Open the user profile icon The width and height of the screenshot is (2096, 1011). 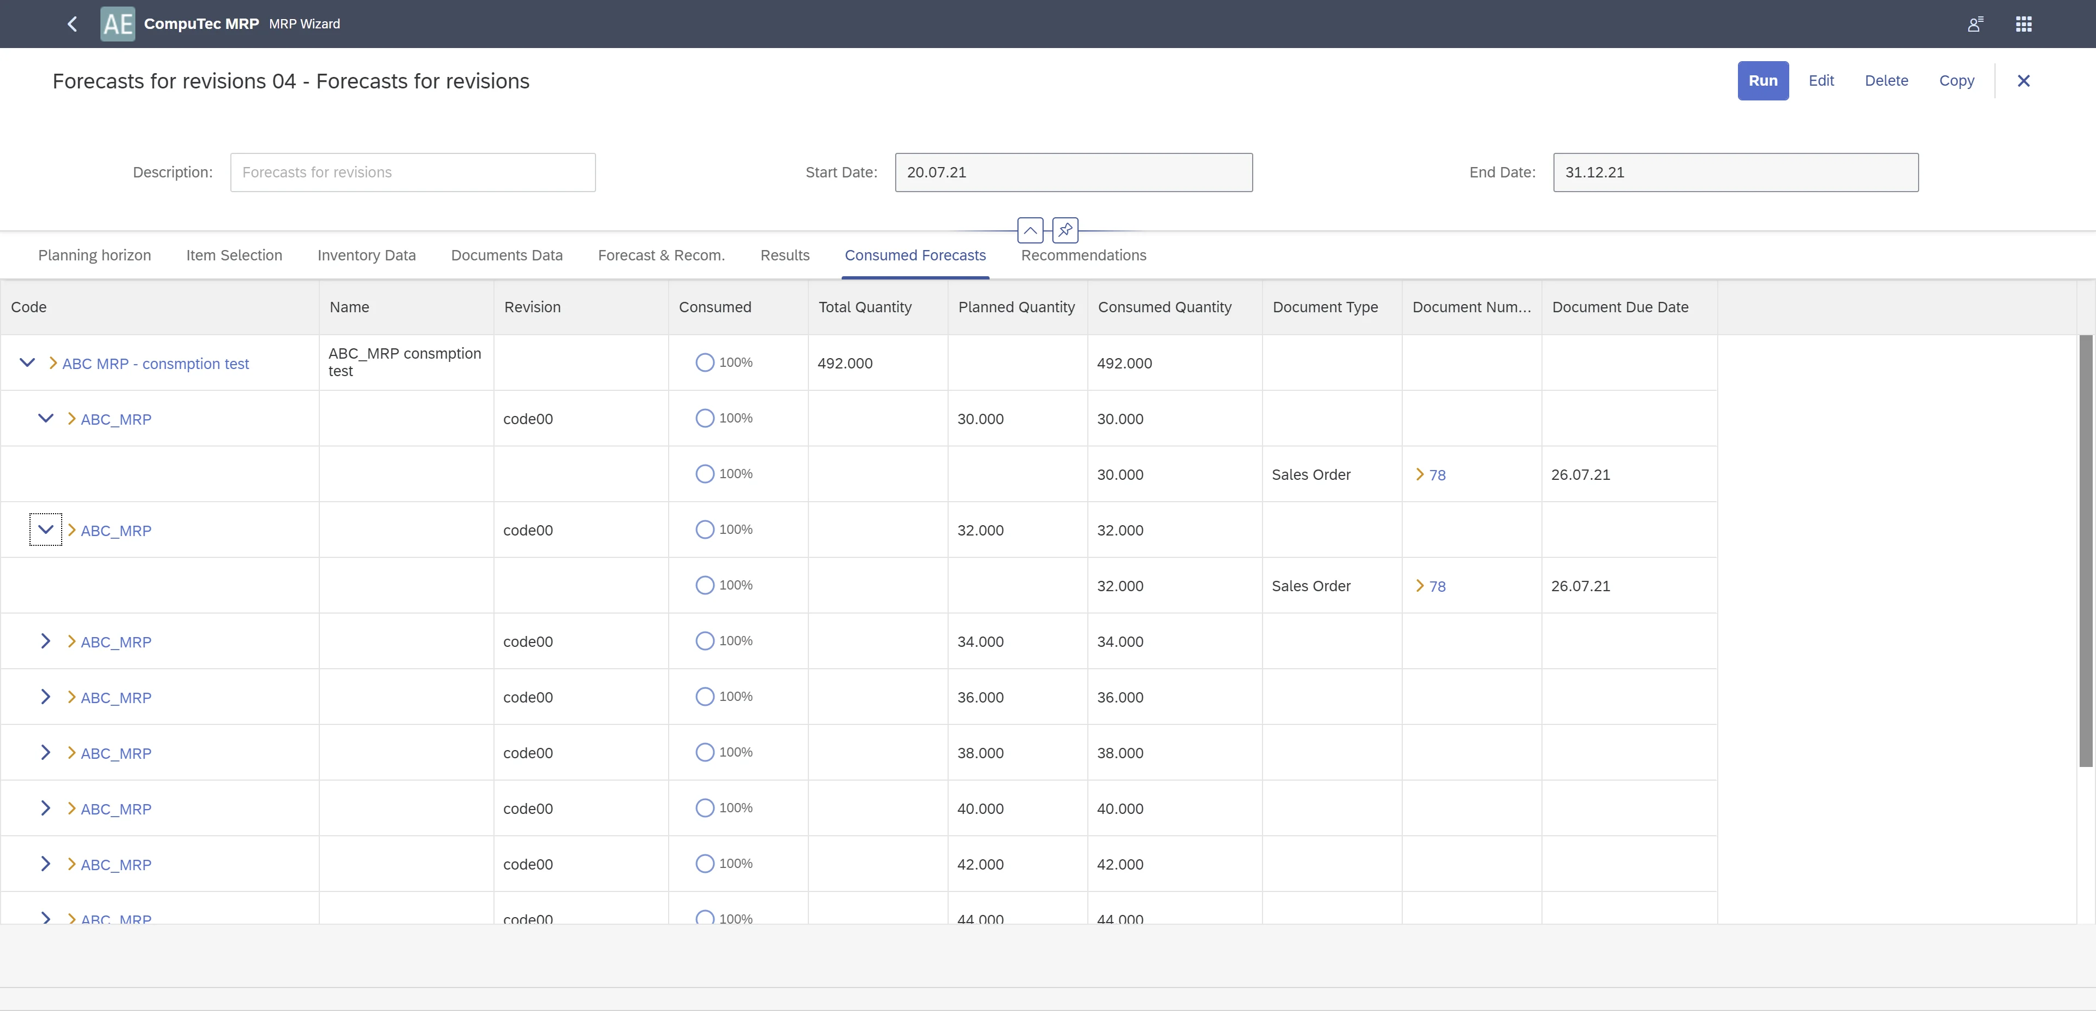coord(1975,23)
